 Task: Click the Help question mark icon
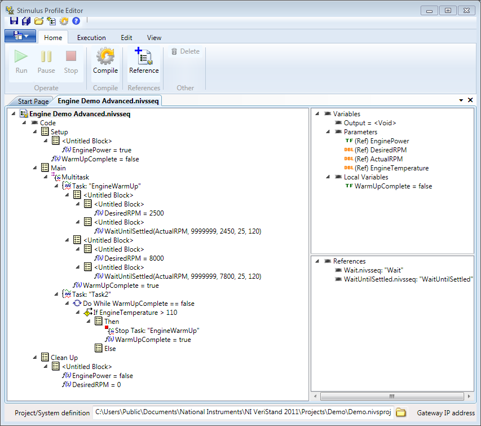click(76, 21)
